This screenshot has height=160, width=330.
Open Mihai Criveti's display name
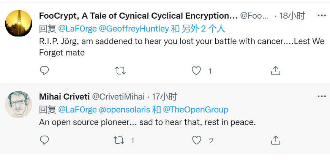tap(64, 97)
